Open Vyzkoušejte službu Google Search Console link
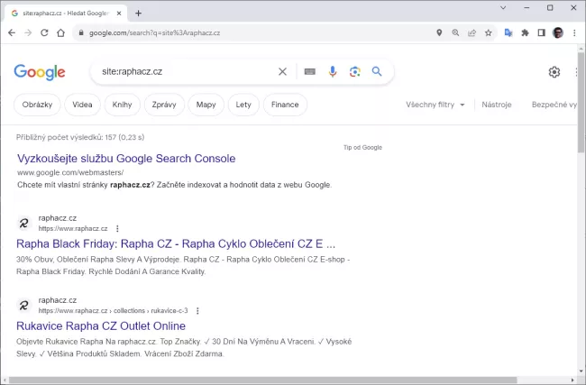The height and width of the screenshot is (385, 586). coord(126,159)
